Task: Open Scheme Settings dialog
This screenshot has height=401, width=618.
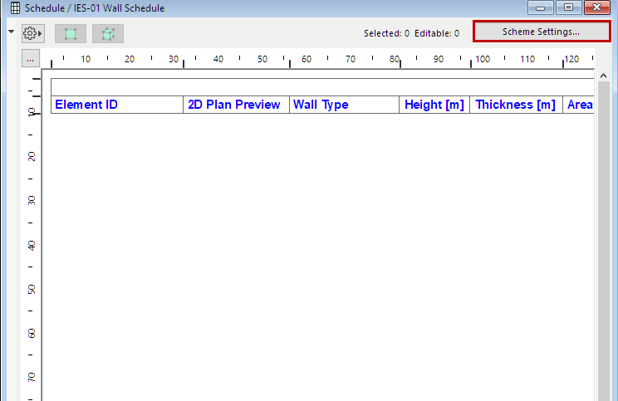Action: pos(541,32)
